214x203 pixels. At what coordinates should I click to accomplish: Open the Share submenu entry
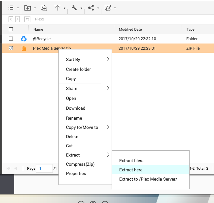(85, 88)
